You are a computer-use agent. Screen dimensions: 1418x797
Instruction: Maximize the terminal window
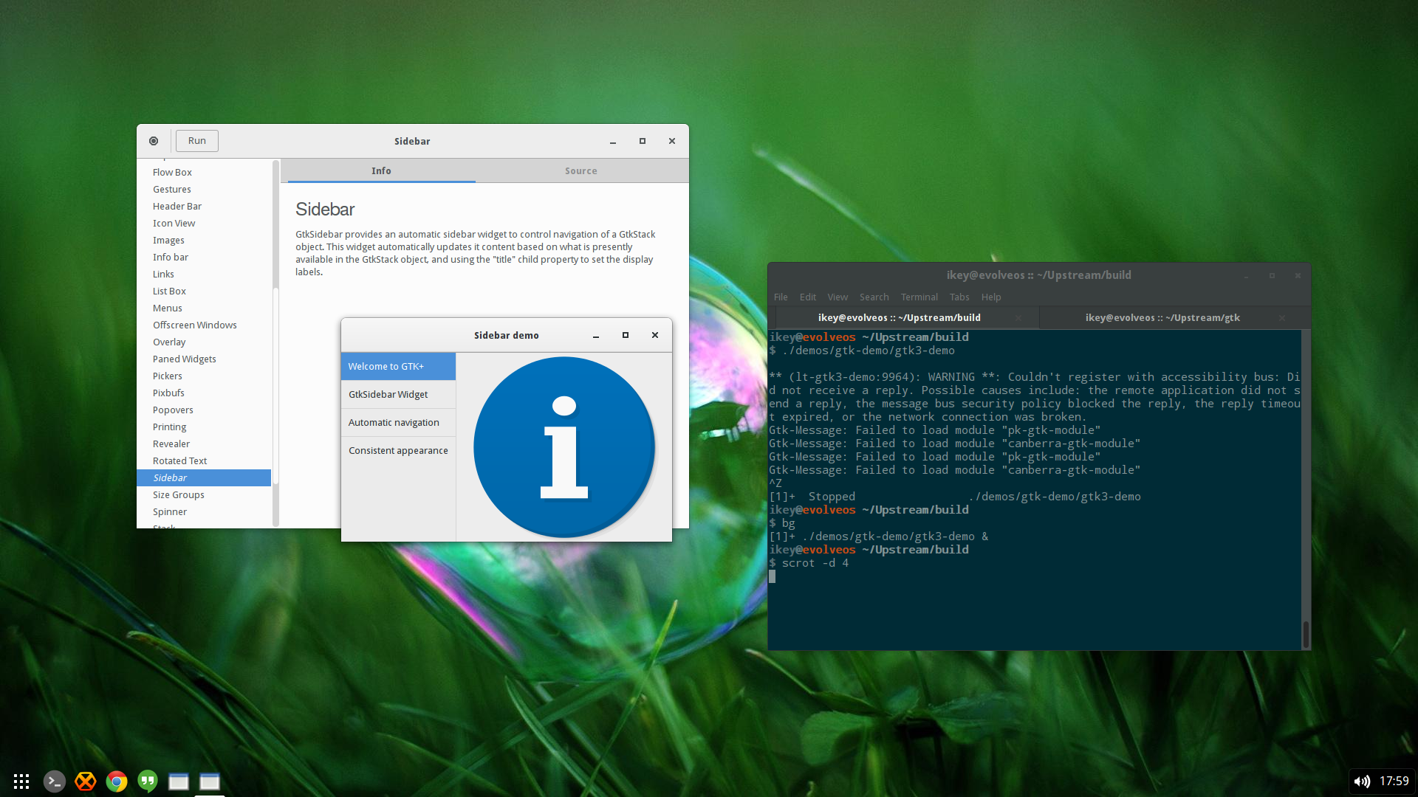tap(1272, 275)
